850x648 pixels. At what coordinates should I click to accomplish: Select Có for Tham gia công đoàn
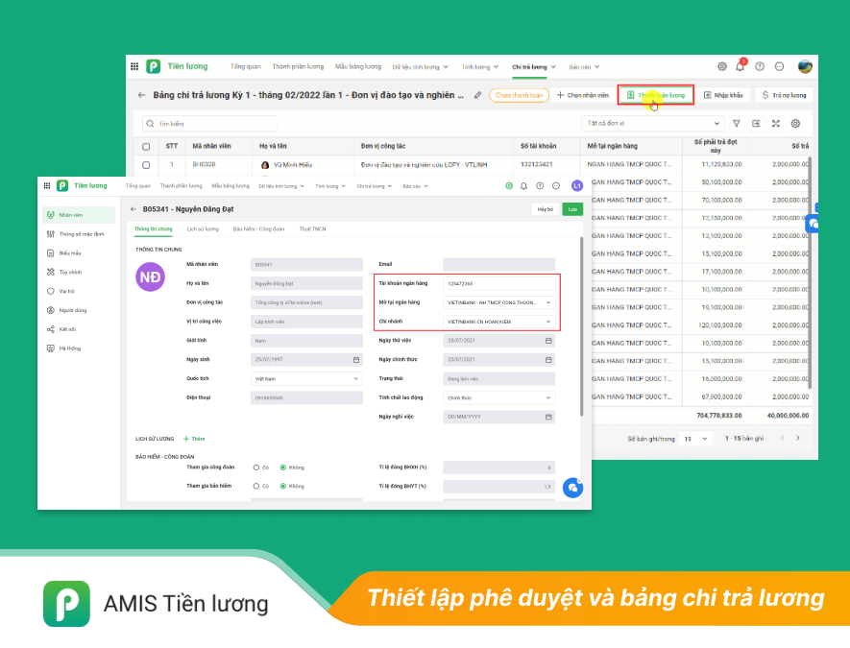[256, 468]
